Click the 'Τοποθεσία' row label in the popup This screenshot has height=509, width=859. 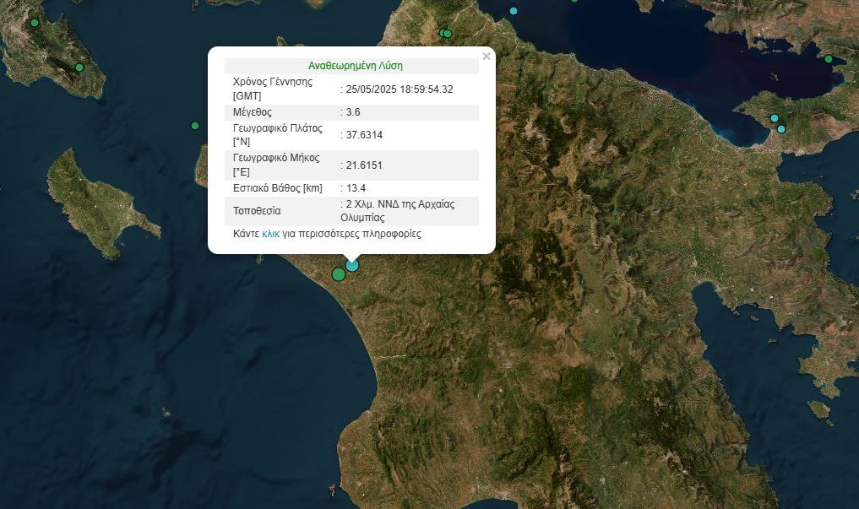click(x=257, y=211)
